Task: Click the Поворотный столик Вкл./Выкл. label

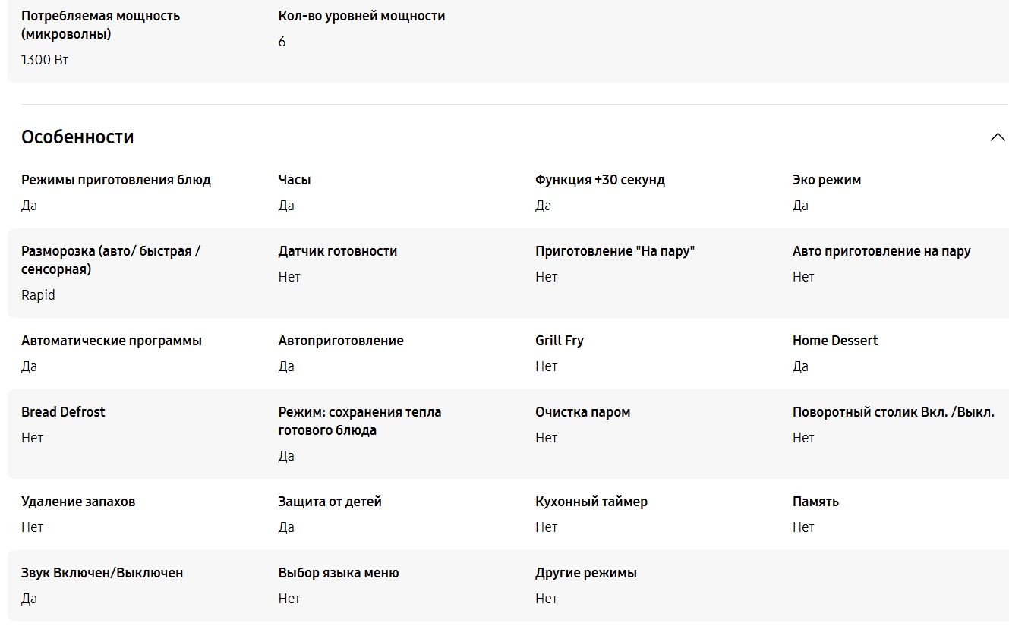Action: click(894, 412)
